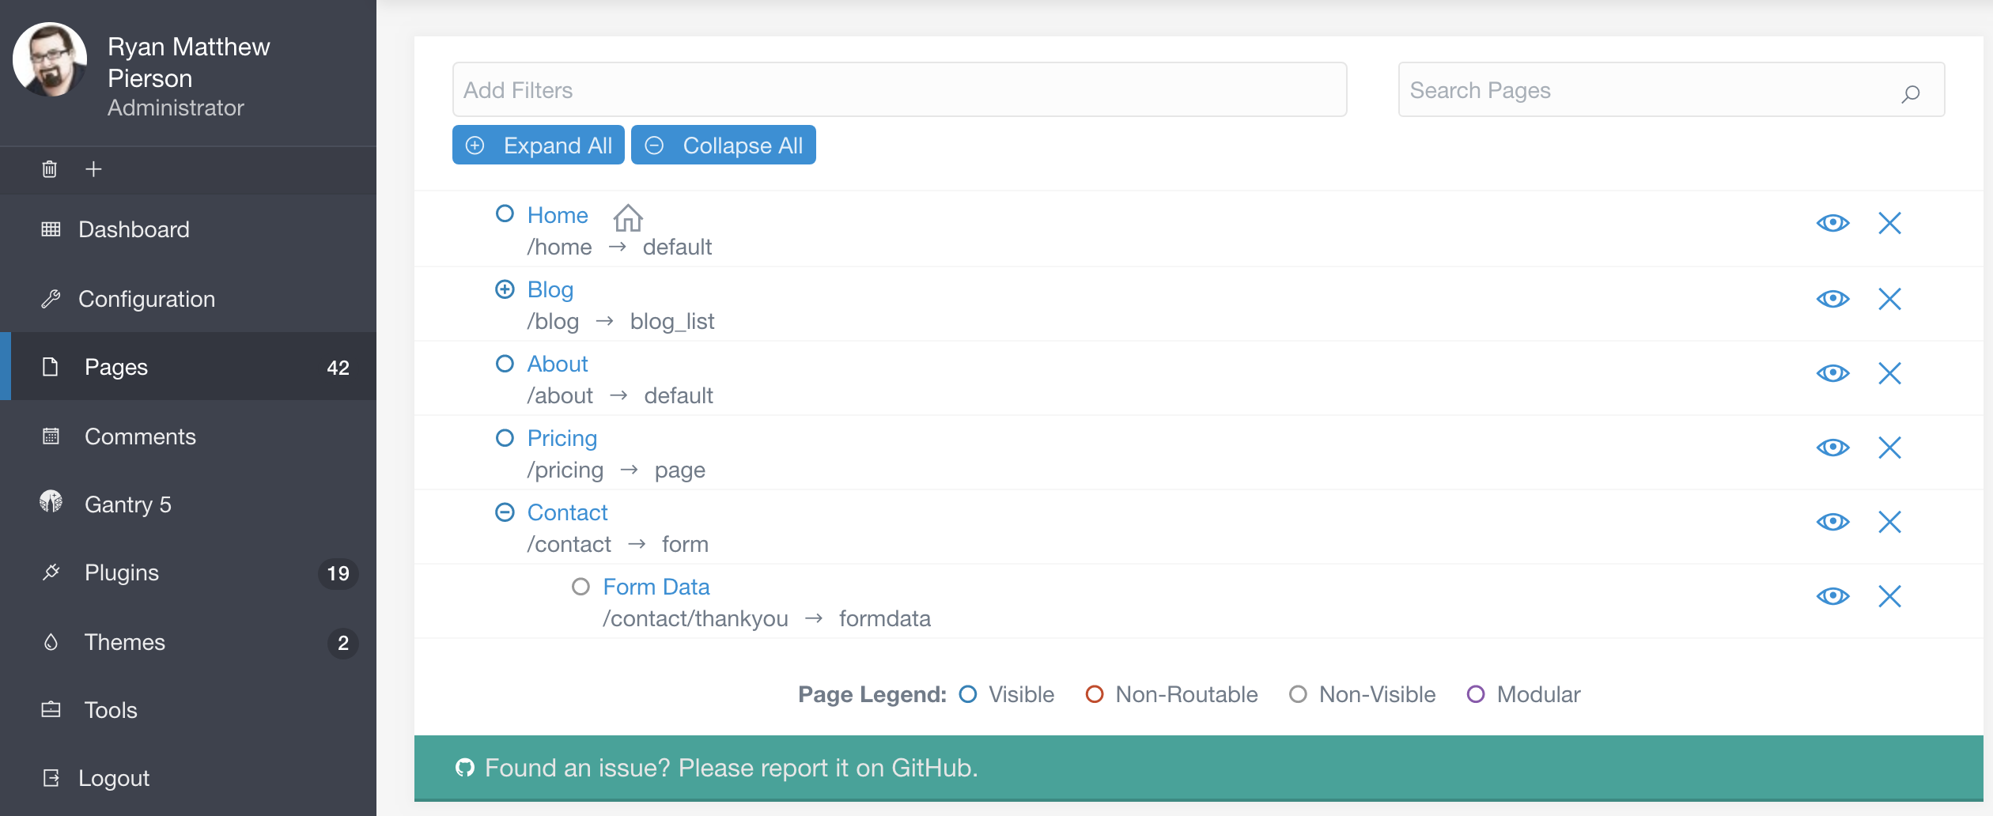
Task: Click the search magnifier in Search Pages
Action: tap(1911, 94)
